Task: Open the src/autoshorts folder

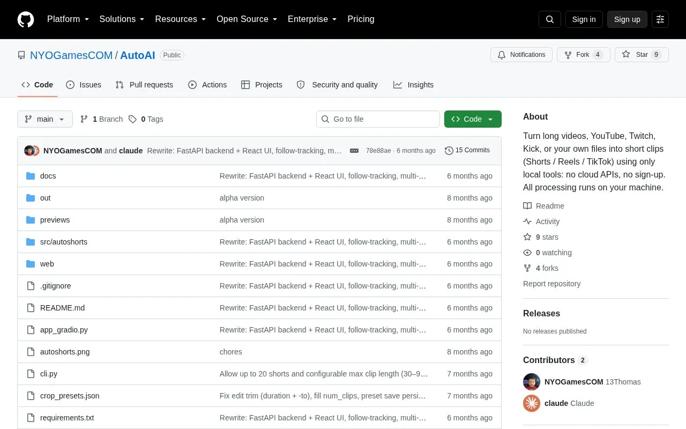Action: [64, 242]
